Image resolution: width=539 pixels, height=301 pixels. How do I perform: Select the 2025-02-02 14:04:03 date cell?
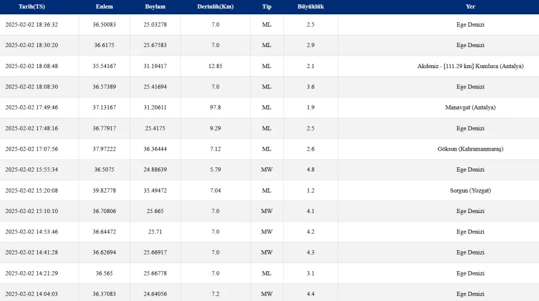coord(32,294)
